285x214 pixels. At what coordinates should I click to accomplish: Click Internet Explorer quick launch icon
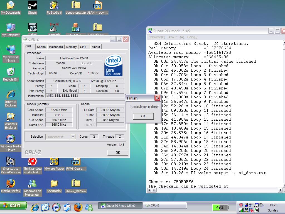click(35, 207)
